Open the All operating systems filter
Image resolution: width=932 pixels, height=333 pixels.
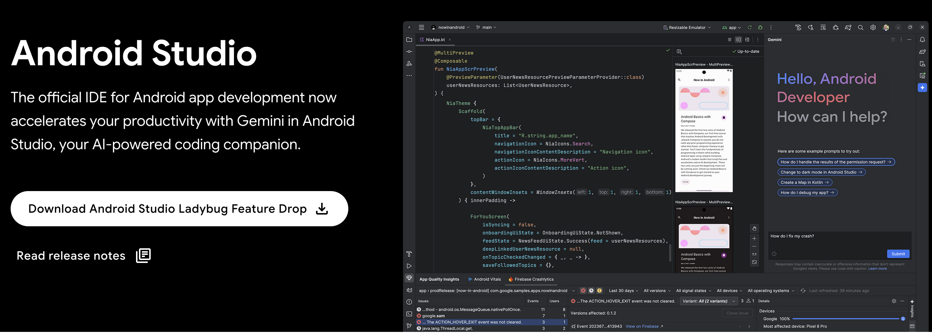(x=771, y=291)
